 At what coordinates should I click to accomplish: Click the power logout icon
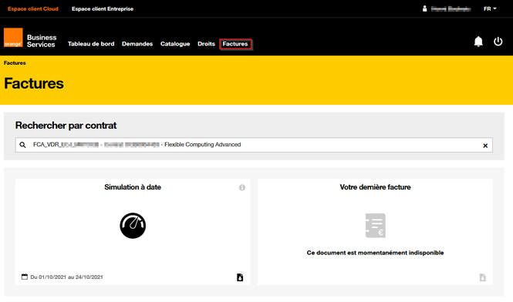coord(498,42)
